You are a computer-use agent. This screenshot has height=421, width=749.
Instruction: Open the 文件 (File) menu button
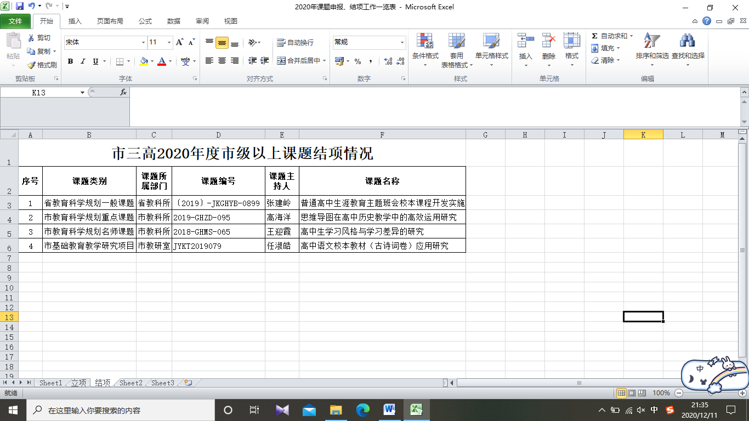(x=15, y=21)
